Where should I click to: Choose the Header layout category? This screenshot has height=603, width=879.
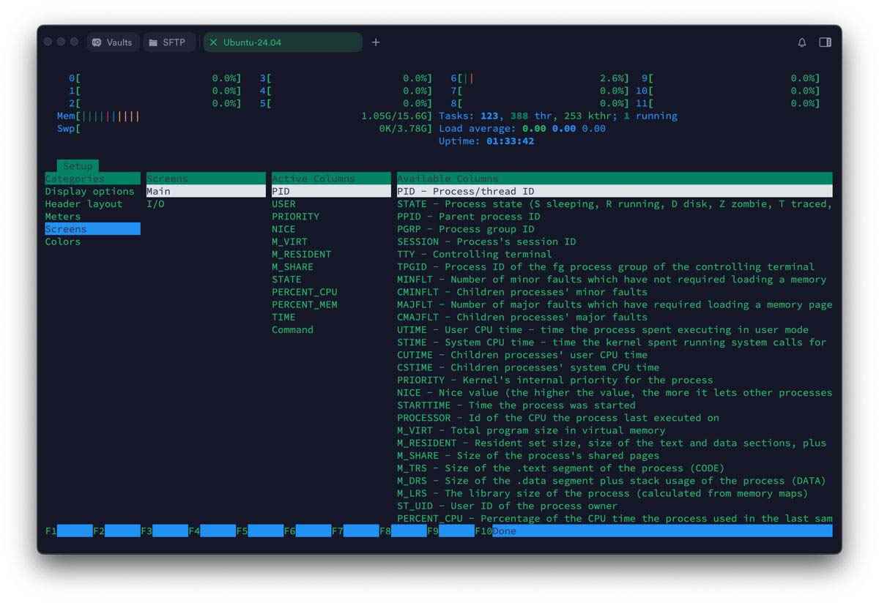(92, 203)
